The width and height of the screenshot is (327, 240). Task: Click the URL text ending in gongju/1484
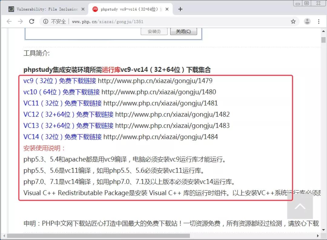160,137
